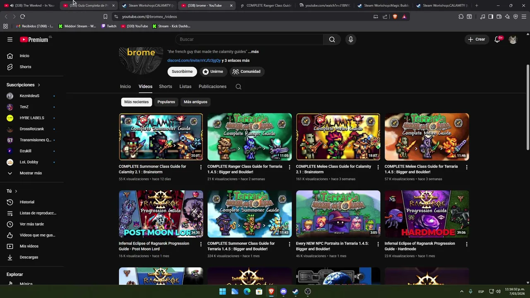Open options for Ragnarok Hardmode video
530x298 pixels.
[x=466, y=244]
